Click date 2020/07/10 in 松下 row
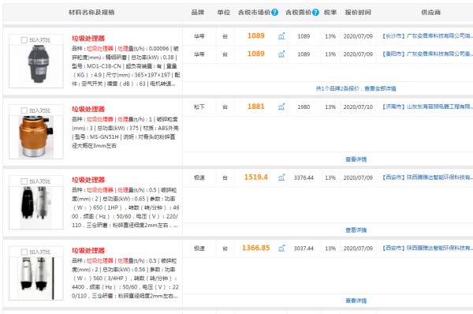Image resolution: width=473 pixels, height=314 pixels. coord(358,107)
